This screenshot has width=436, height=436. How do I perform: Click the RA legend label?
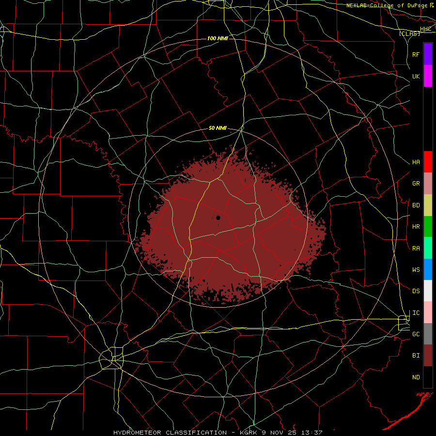coord(416,249)
